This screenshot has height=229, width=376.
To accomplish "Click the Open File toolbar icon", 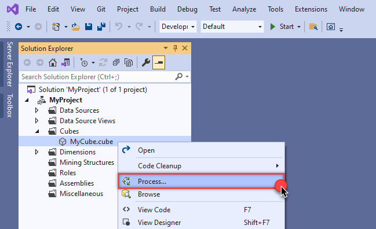I will point(75,27).
